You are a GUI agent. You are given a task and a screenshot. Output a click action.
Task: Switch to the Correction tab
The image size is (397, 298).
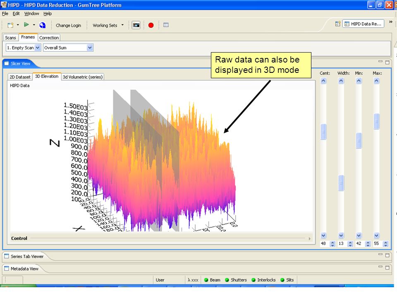click(49, 38)
